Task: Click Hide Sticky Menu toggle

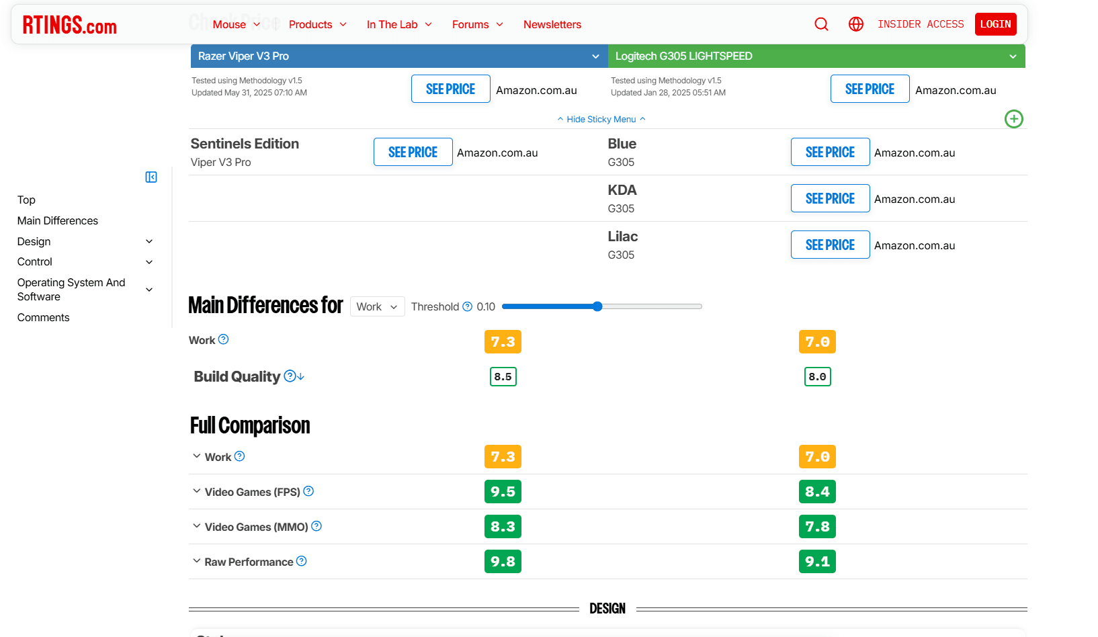Action: tap(601, 119)
